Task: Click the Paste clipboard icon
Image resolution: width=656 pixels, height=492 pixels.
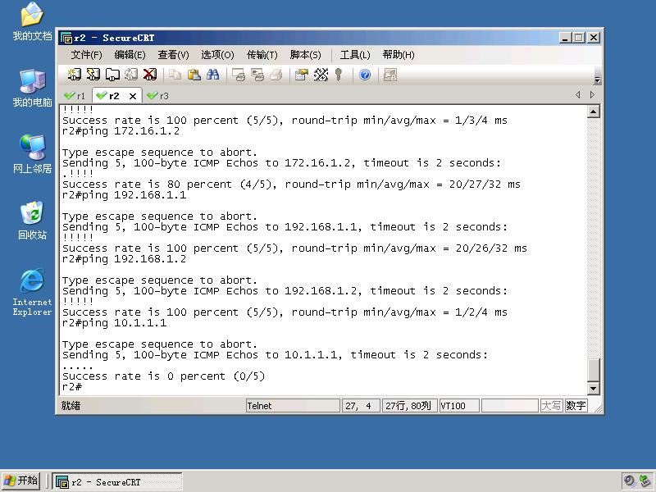Action: point(194,75)
